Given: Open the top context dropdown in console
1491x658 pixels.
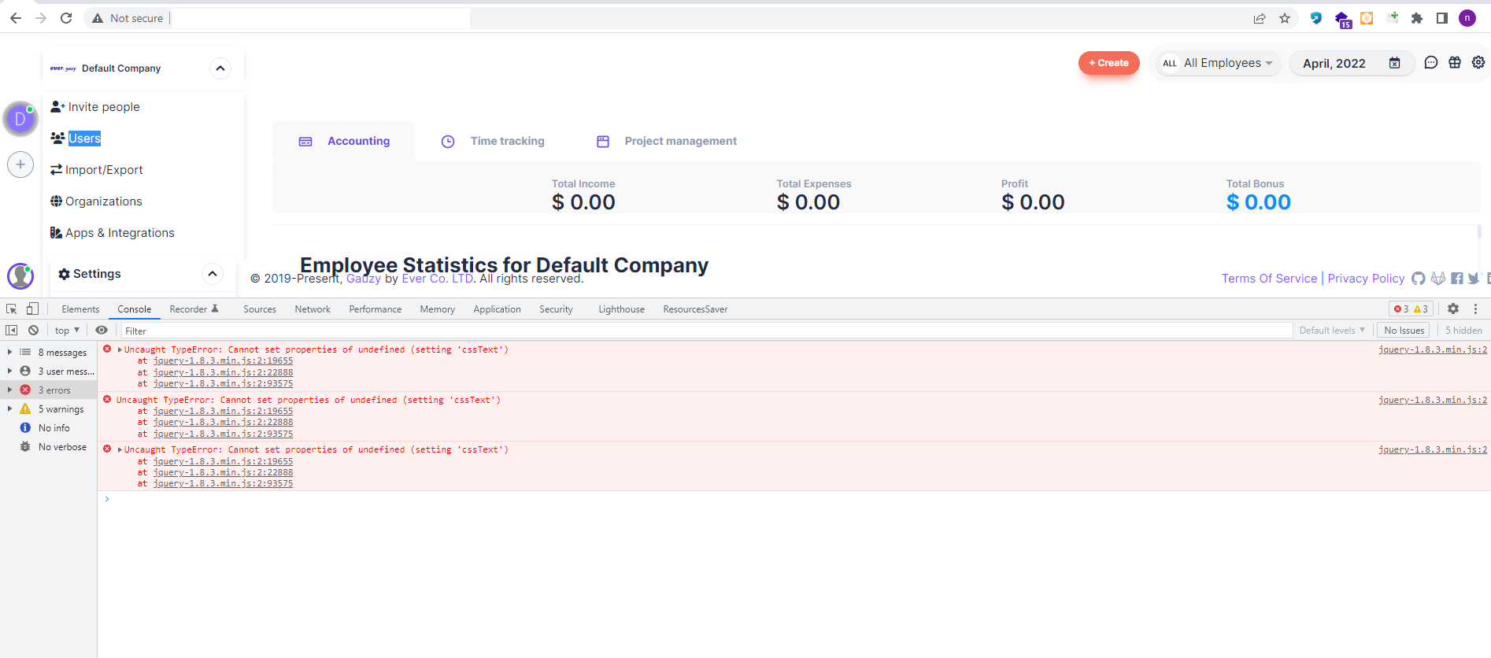Looking at the screenshot, I should pyautogui.click(x=67, y=331).
